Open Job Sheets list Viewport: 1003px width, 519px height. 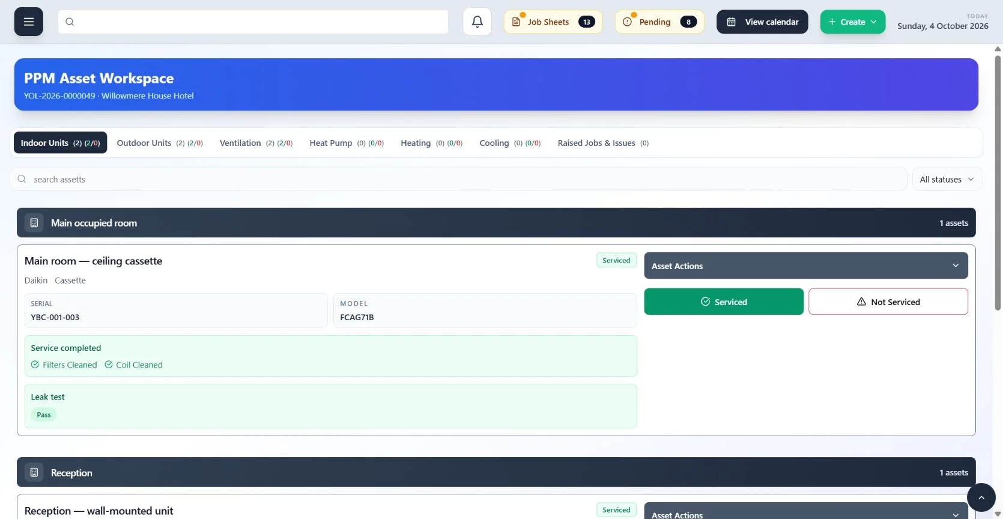coord(553,22)
